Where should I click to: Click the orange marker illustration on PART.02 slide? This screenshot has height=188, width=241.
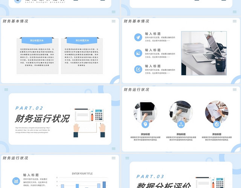tap(92, 117)
